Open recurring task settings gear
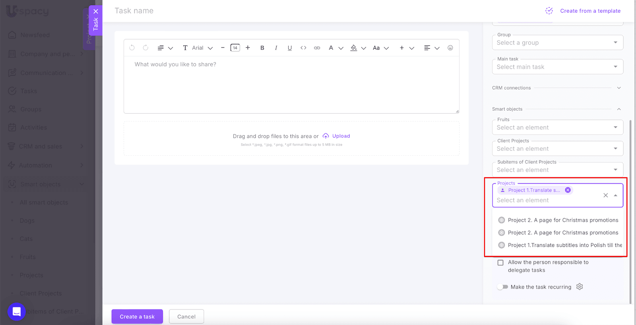The width and height of the screenshot is (636, 325). point(580,286)
